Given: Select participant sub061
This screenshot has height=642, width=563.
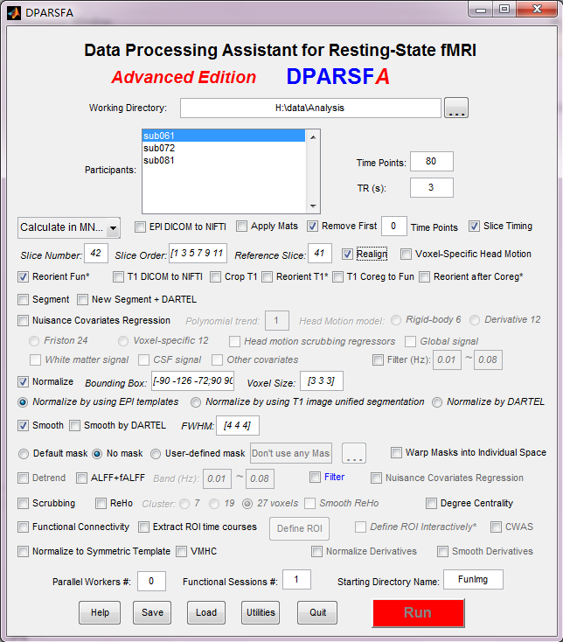Looking at the screenshot, I should click(224, 136).
